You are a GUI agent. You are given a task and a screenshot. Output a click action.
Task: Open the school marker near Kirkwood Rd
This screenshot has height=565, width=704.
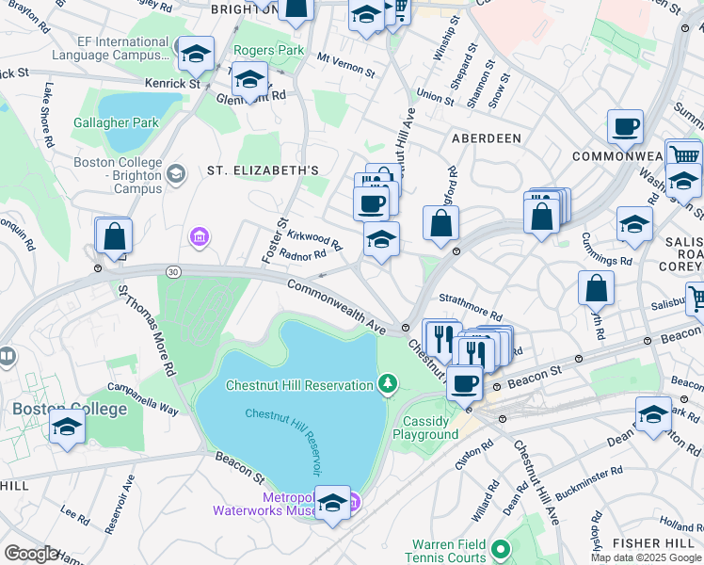point(381,242)
